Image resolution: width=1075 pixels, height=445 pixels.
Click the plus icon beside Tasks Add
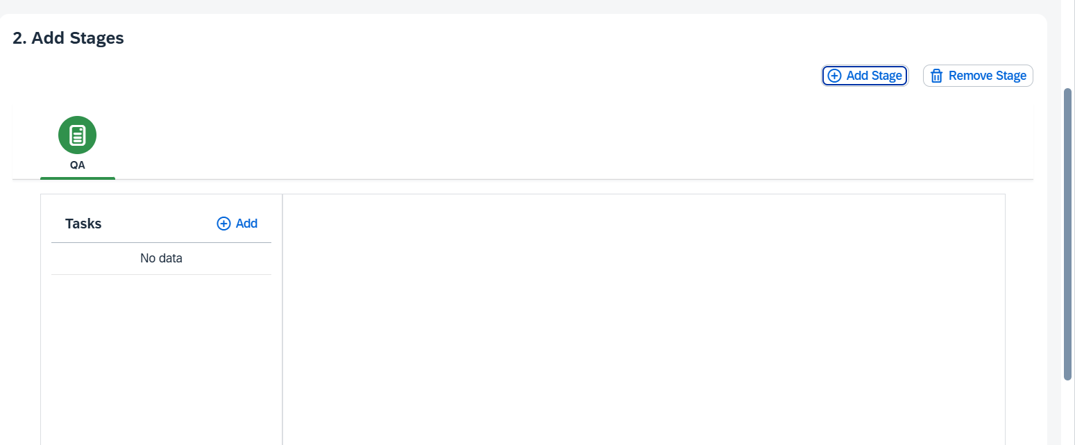(223, 224)
